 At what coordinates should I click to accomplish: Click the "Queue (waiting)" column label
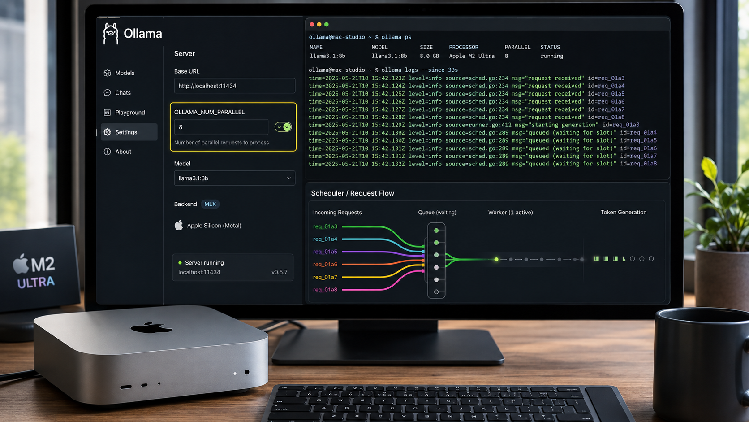tap(437, 213)
